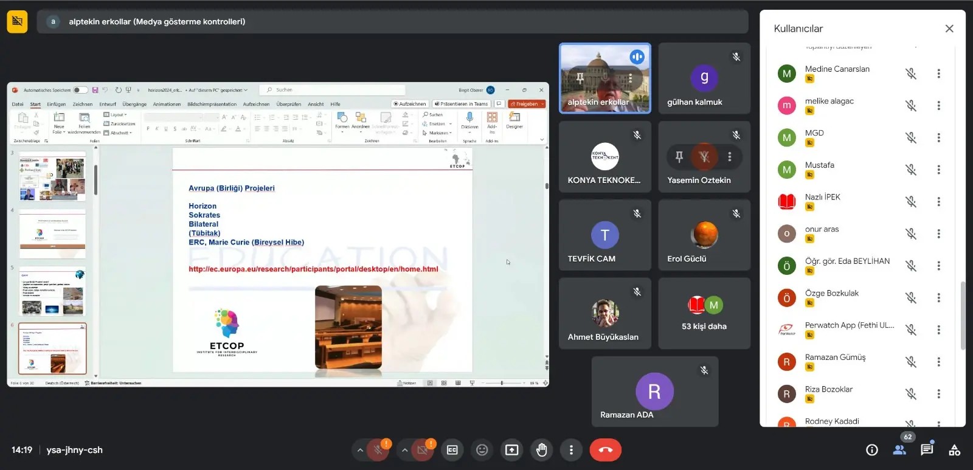Open the emoji reactions button

[x=482, y=450]
